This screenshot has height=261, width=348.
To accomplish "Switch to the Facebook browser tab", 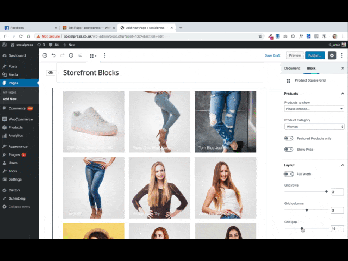I will 31,28.
